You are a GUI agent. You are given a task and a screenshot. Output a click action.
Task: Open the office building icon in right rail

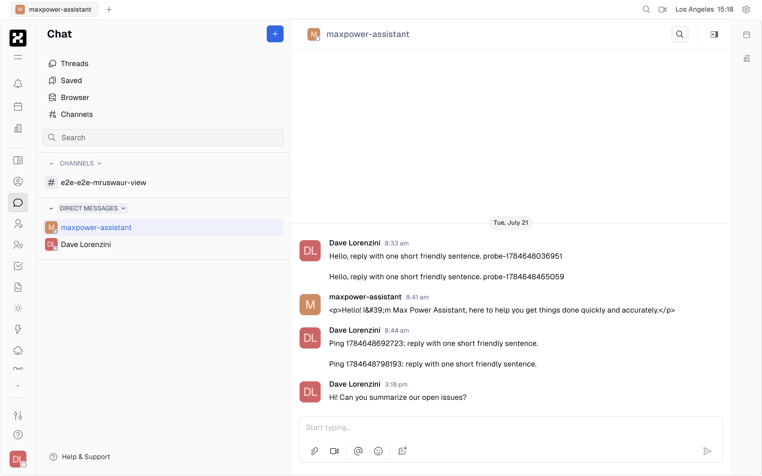pyautogui.click(x=747, y=58)
